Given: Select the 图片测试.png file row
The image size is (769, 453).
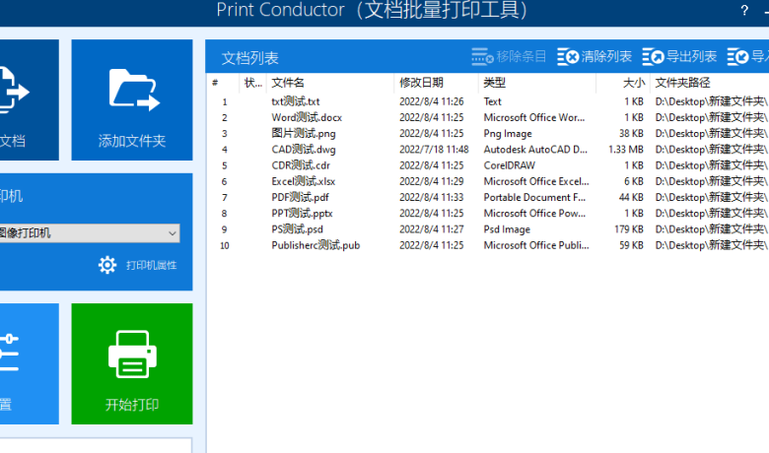Looking at the screenshot, I should coord(488,133).
